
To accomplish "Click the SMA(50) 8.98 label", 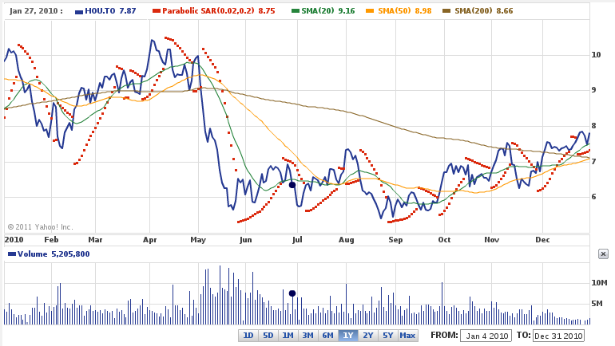I will 405,11.
